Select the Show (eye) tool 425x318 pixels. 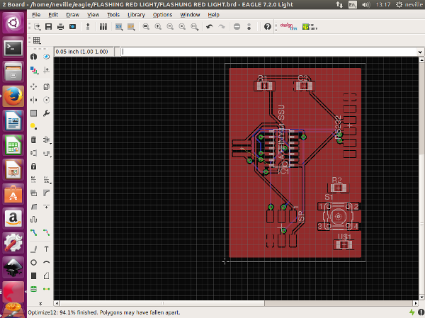tap(47, 56)
